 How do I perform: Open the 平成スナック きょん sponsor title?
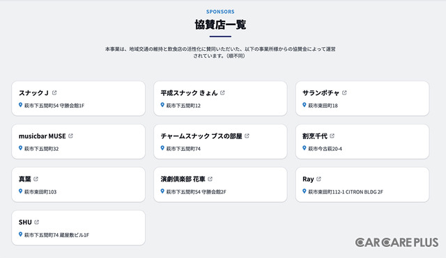189,92
